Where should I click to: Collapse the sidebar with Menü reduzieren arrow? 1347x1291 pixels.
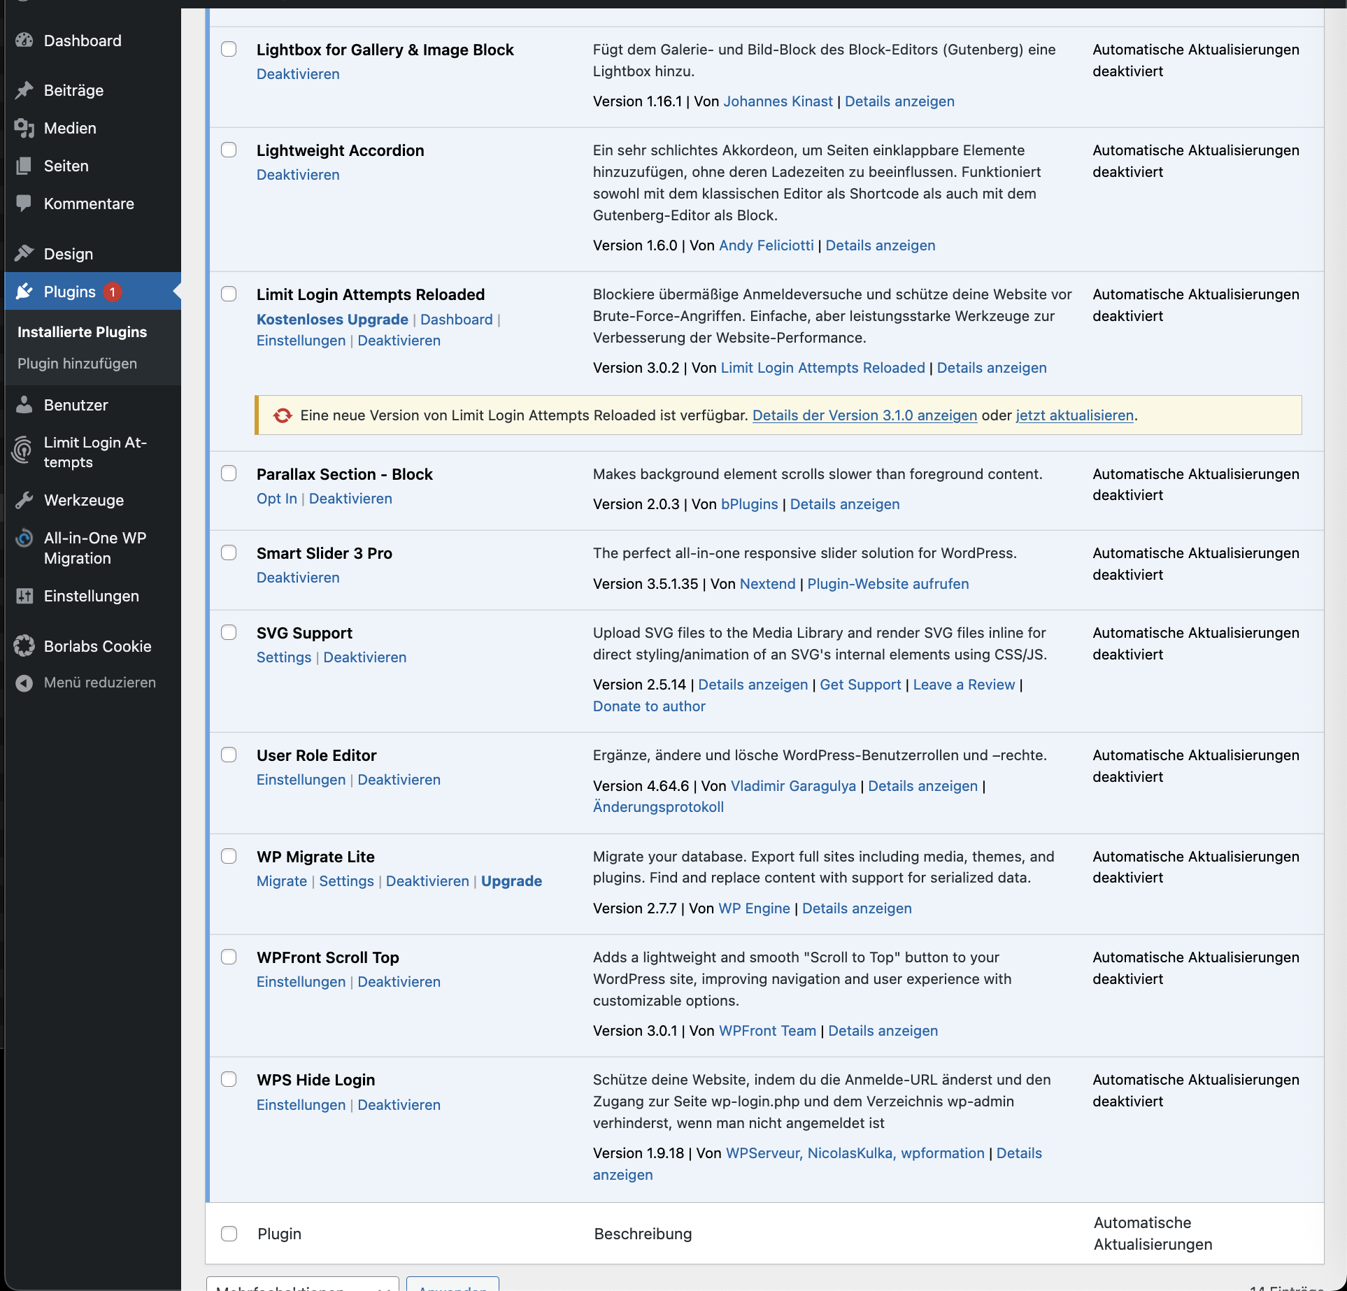coord(24,683)
